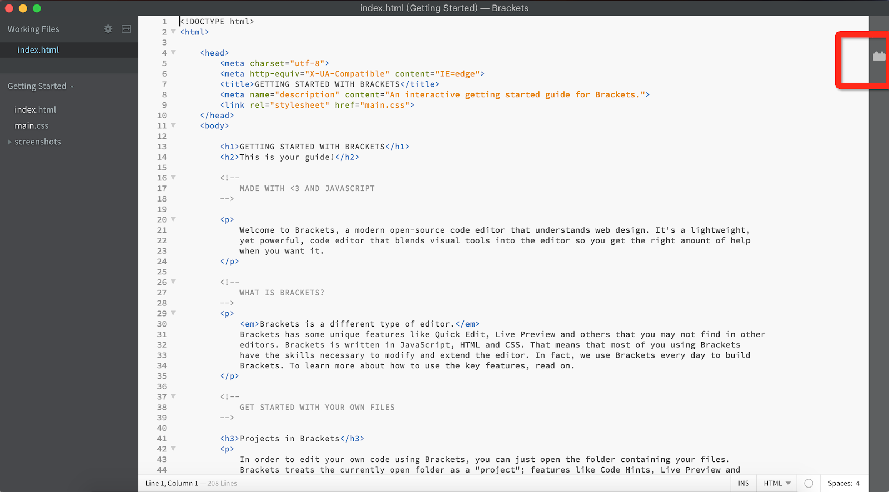
Task: Toggle INS insert/overwrite mode
Action: [743, 483]
